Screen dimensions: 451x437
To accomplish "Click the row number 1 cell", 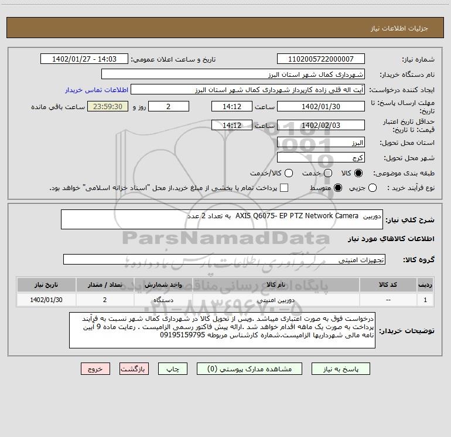I will point(425,300).
